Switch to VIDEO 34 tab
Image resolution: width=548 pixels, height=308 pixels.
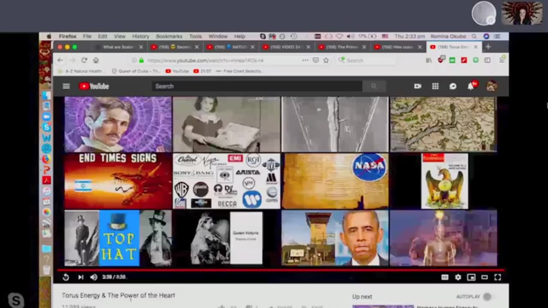[286, 47]
